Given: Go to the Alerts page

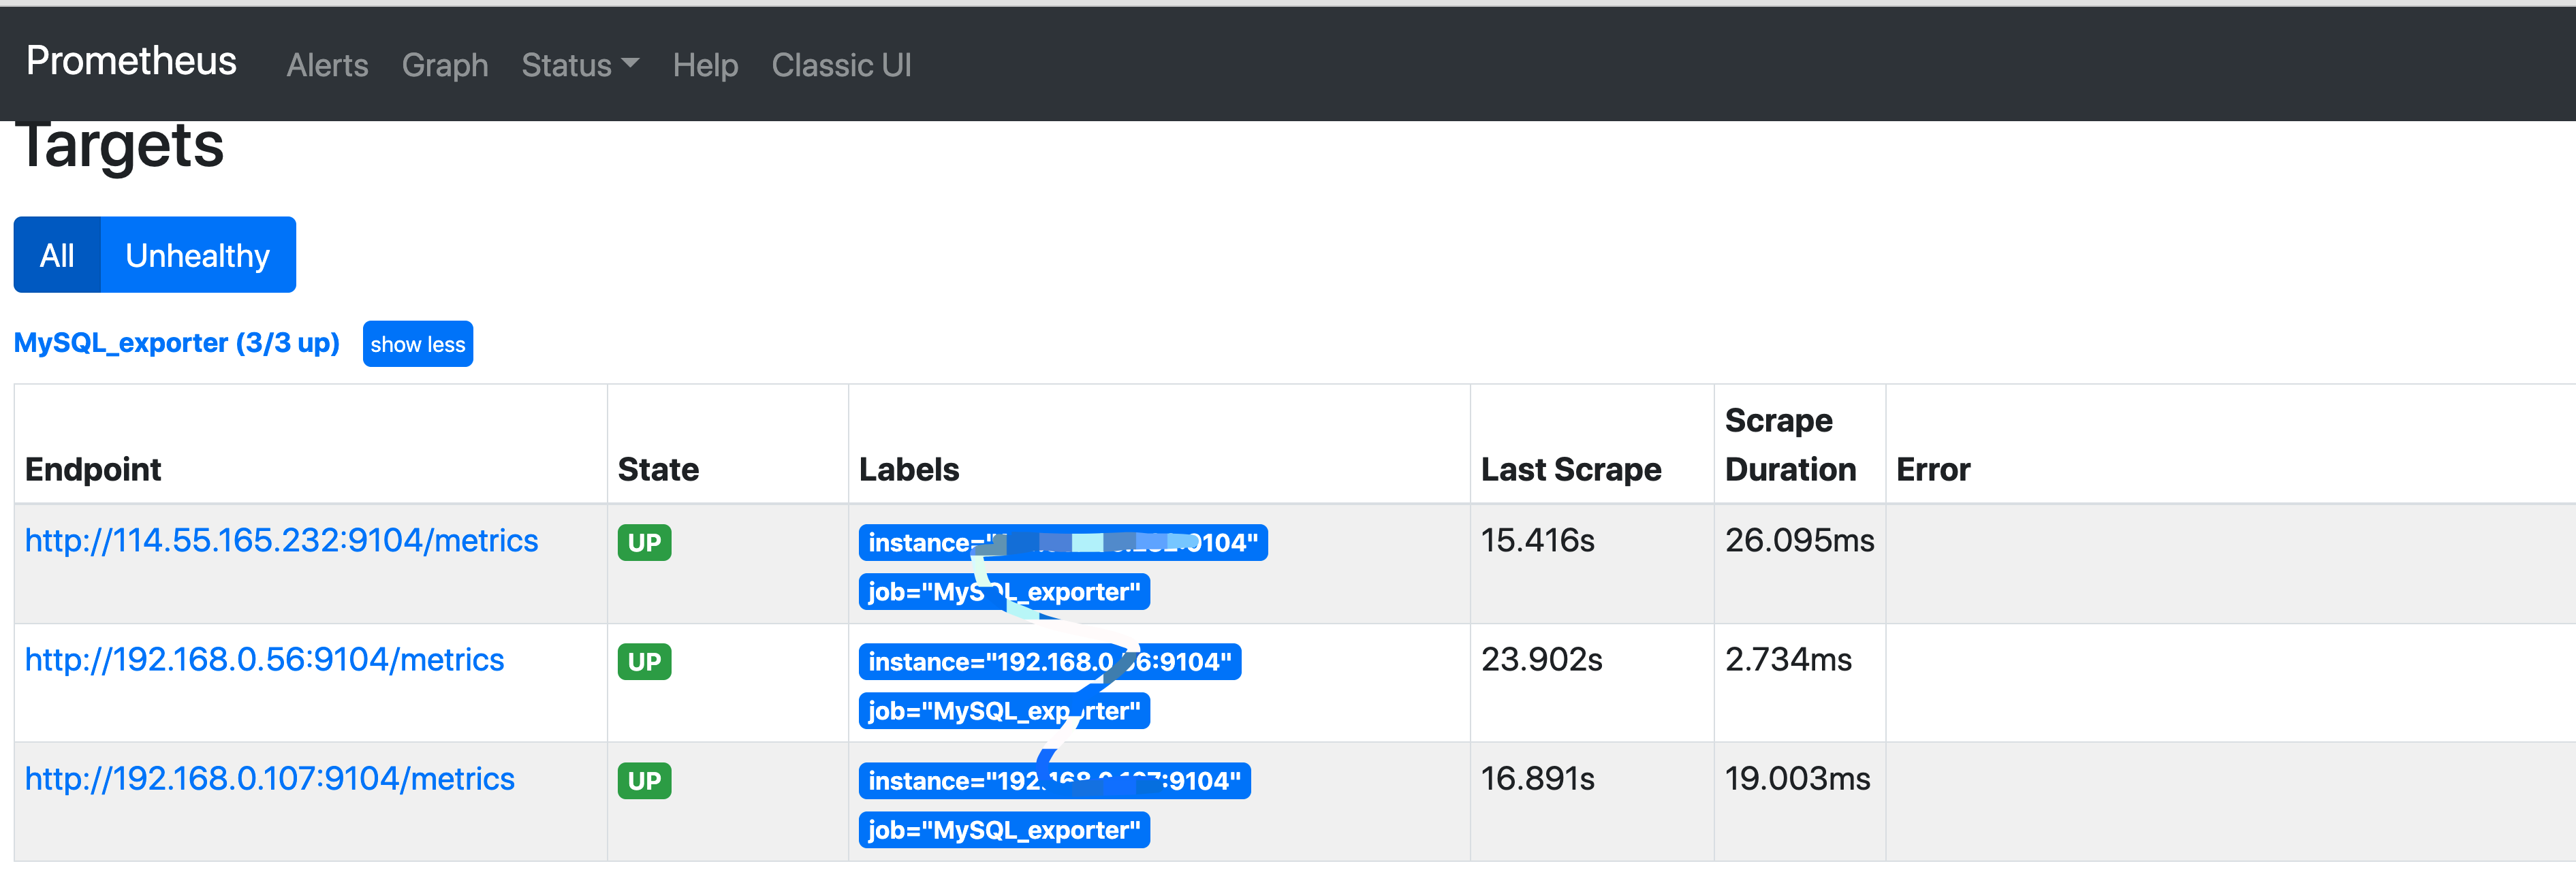Looking at the screenshot, I should coord(327,66).
